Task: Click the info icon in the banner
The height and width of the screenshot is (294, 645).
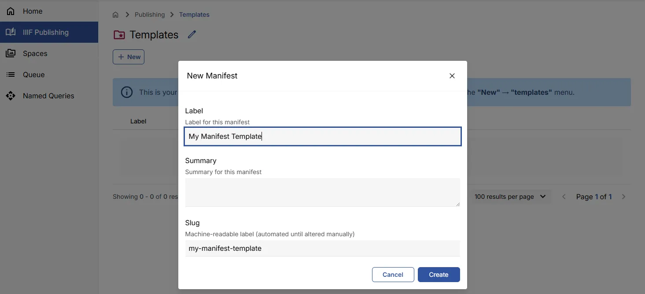Action: [127, 92]
